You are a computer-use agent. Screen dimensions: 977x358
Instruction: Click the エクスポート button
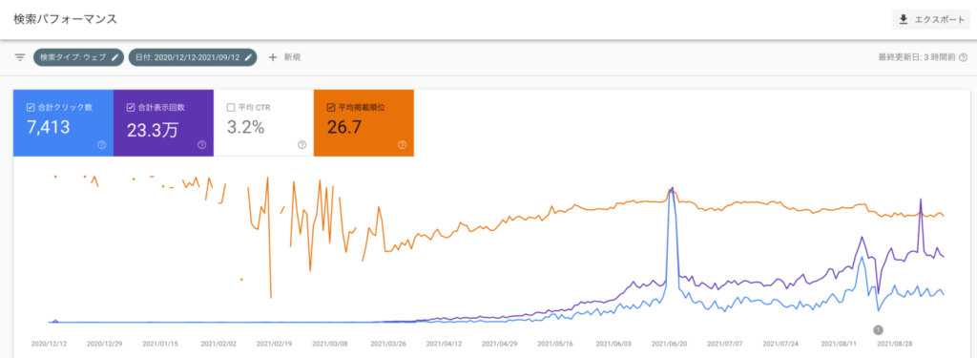click(x=931, y=20)
